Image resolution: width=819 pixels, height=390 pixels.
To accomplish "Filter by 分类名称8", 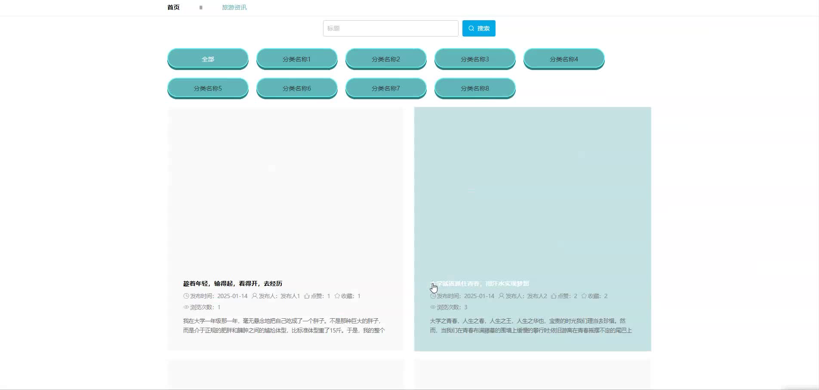I will coord(475,88).
